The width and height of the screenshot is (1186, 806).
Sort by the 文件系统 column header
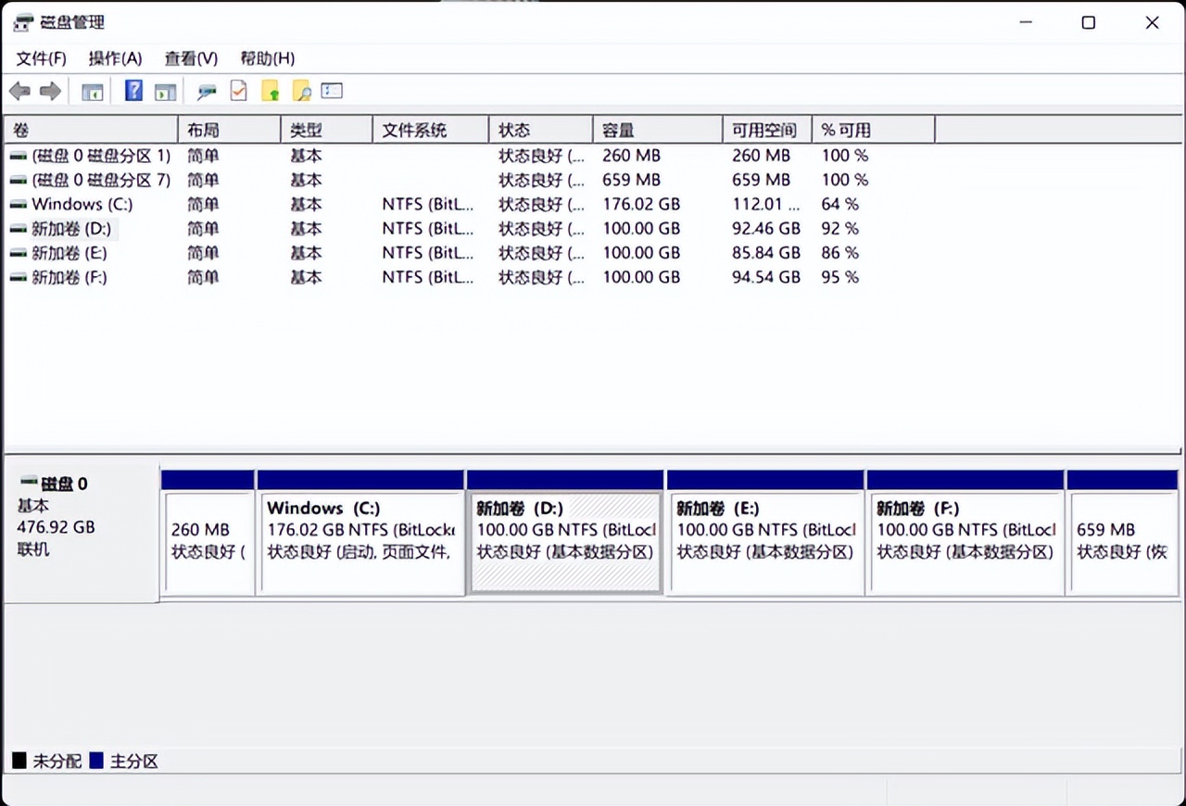click(x=429, y=131)
